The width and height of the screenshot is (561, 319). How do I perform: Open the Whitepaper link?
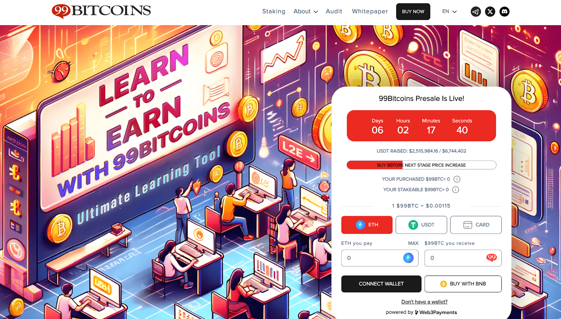pyautogui.click(x=370, y=11)
